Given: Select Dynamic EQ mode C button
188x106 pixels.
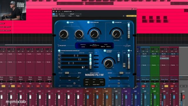Looking at the screenshot, I should pos(129,33).
